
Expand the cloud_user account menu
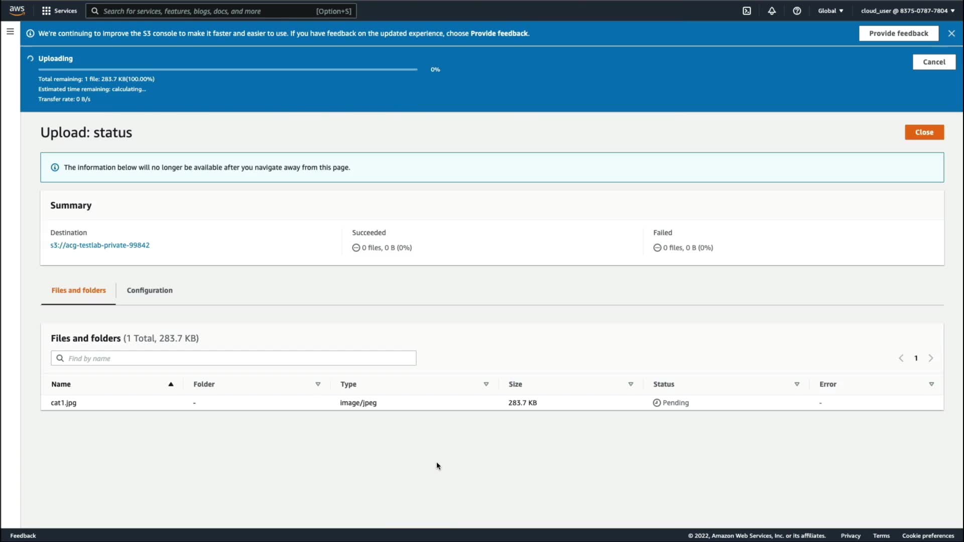pos(907,11)
